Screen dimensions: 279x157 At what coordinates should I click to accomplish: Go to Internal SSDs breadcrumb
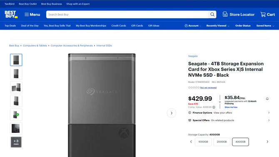coord(104,45)
